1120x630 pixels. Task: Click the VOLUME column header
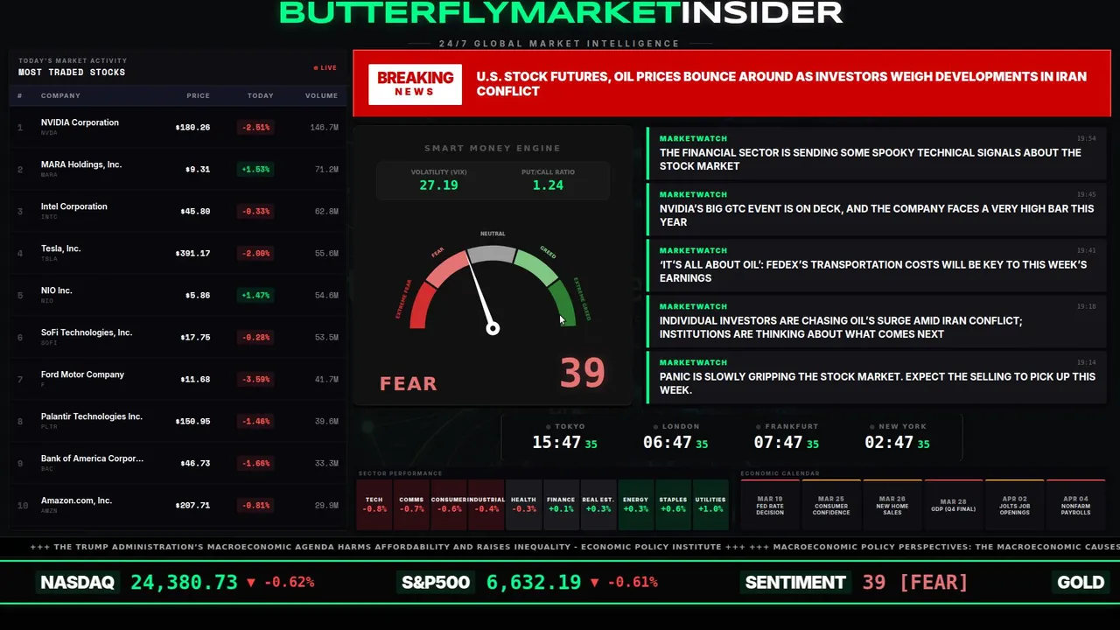tap(321, 95)
